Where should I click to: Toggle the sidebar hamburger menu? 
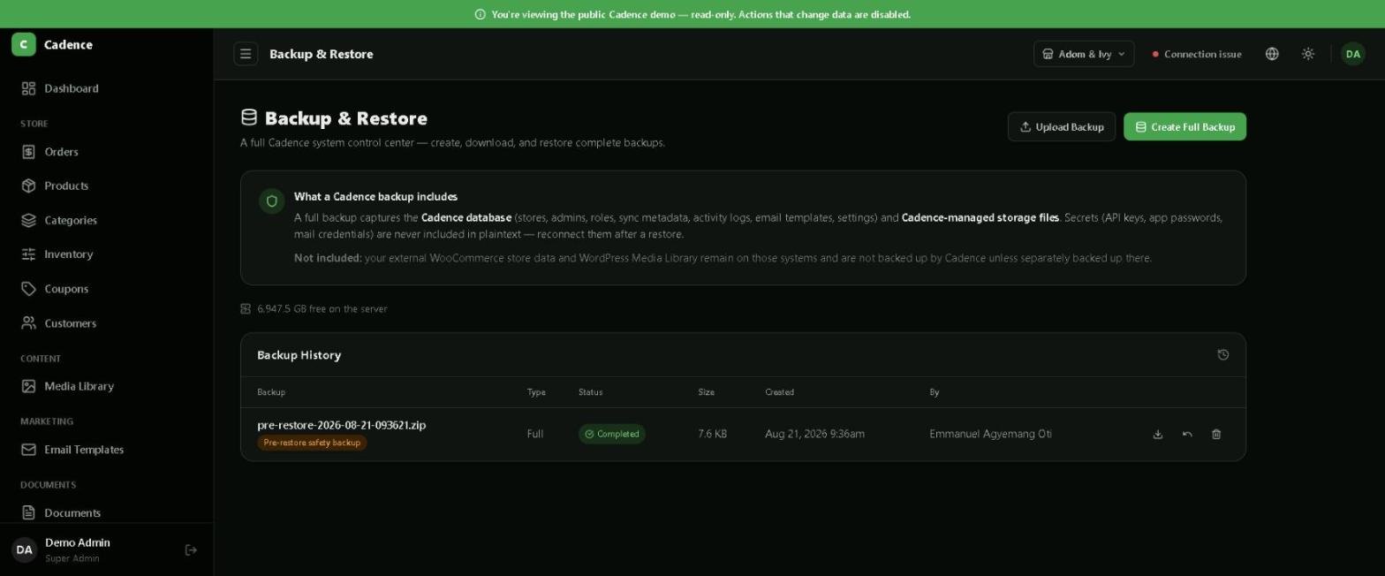246,54
